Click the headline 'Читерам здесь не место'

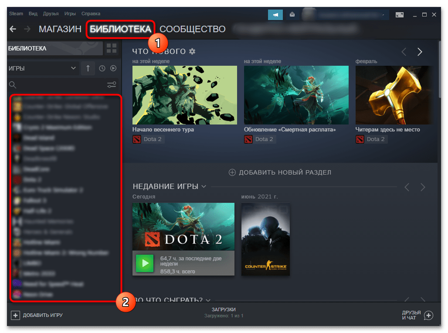[x=388, y=130]
